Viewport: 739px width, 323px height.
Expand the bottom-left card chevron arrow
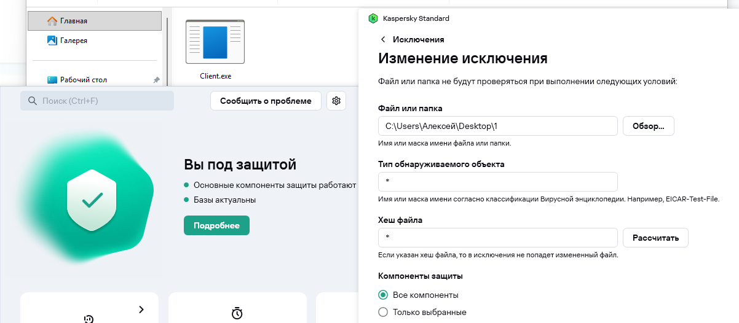click(141, 309)
